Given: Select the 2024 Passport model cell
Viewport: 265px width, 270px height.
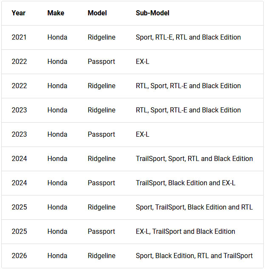Looking at the screenshot, I should [101, 183].
